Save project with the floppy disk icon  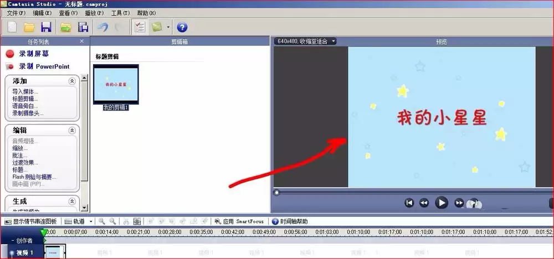coord(47,27)
